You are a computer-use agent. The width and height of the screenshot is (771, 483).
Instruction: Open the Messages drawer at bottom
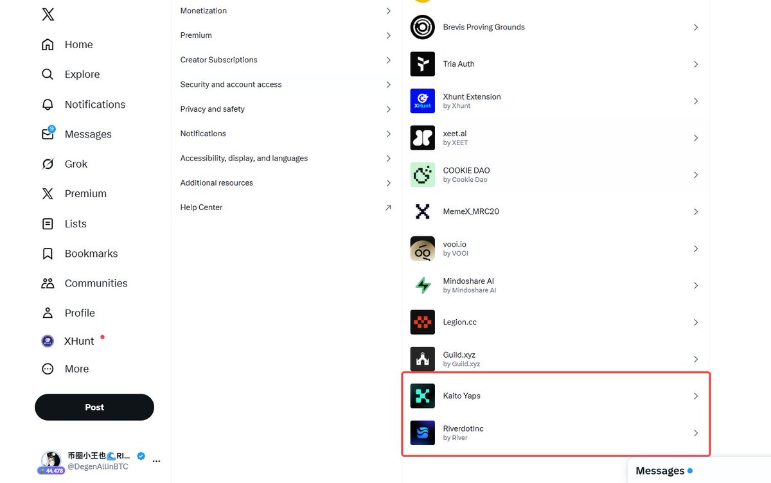coord(699,471)
